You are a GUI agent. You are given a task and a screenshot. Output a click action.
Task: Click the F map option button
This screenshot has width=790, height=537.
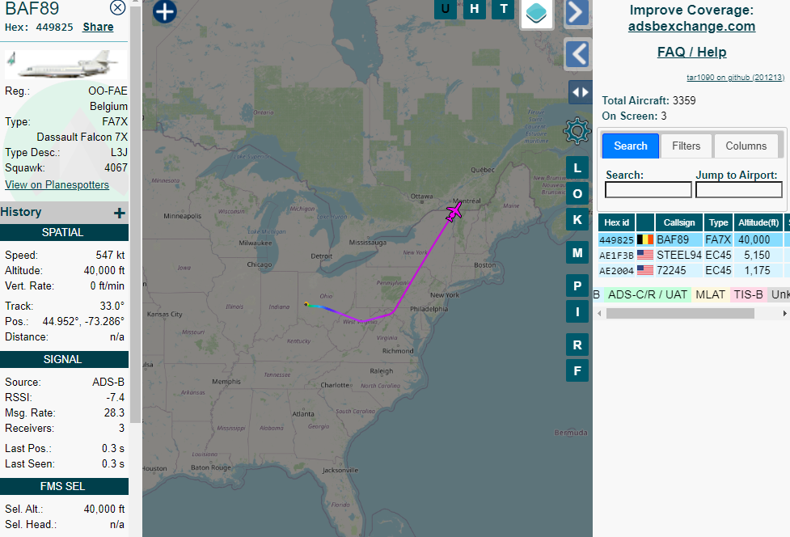577,370
